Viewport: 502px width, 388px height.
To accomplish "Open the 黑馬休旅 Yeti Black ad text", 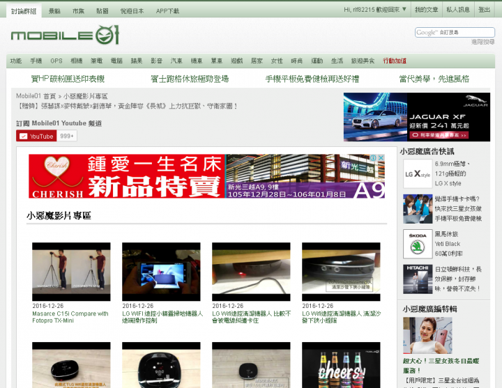I will point(448,244).
